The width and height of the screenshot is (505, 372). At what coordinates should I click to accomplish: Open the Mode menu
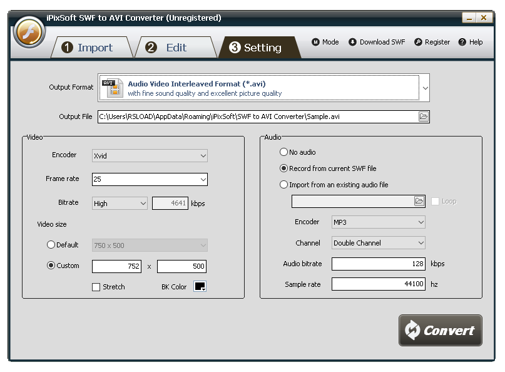[325, 42]
